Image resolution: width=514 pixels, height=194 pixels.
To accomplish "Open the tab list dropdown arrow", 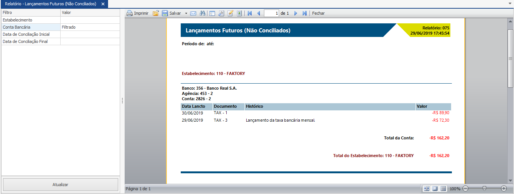I will [510, 3].
